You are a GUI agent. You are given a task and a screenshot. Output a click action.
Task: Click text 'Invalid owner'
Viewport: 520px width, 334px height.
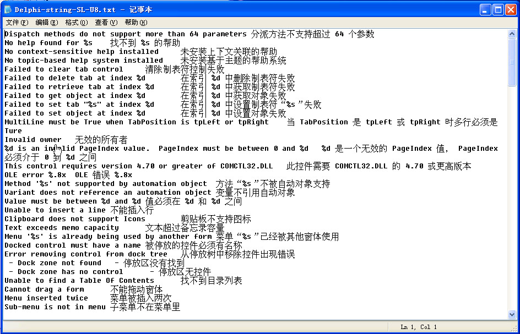(x=33, y=140)
